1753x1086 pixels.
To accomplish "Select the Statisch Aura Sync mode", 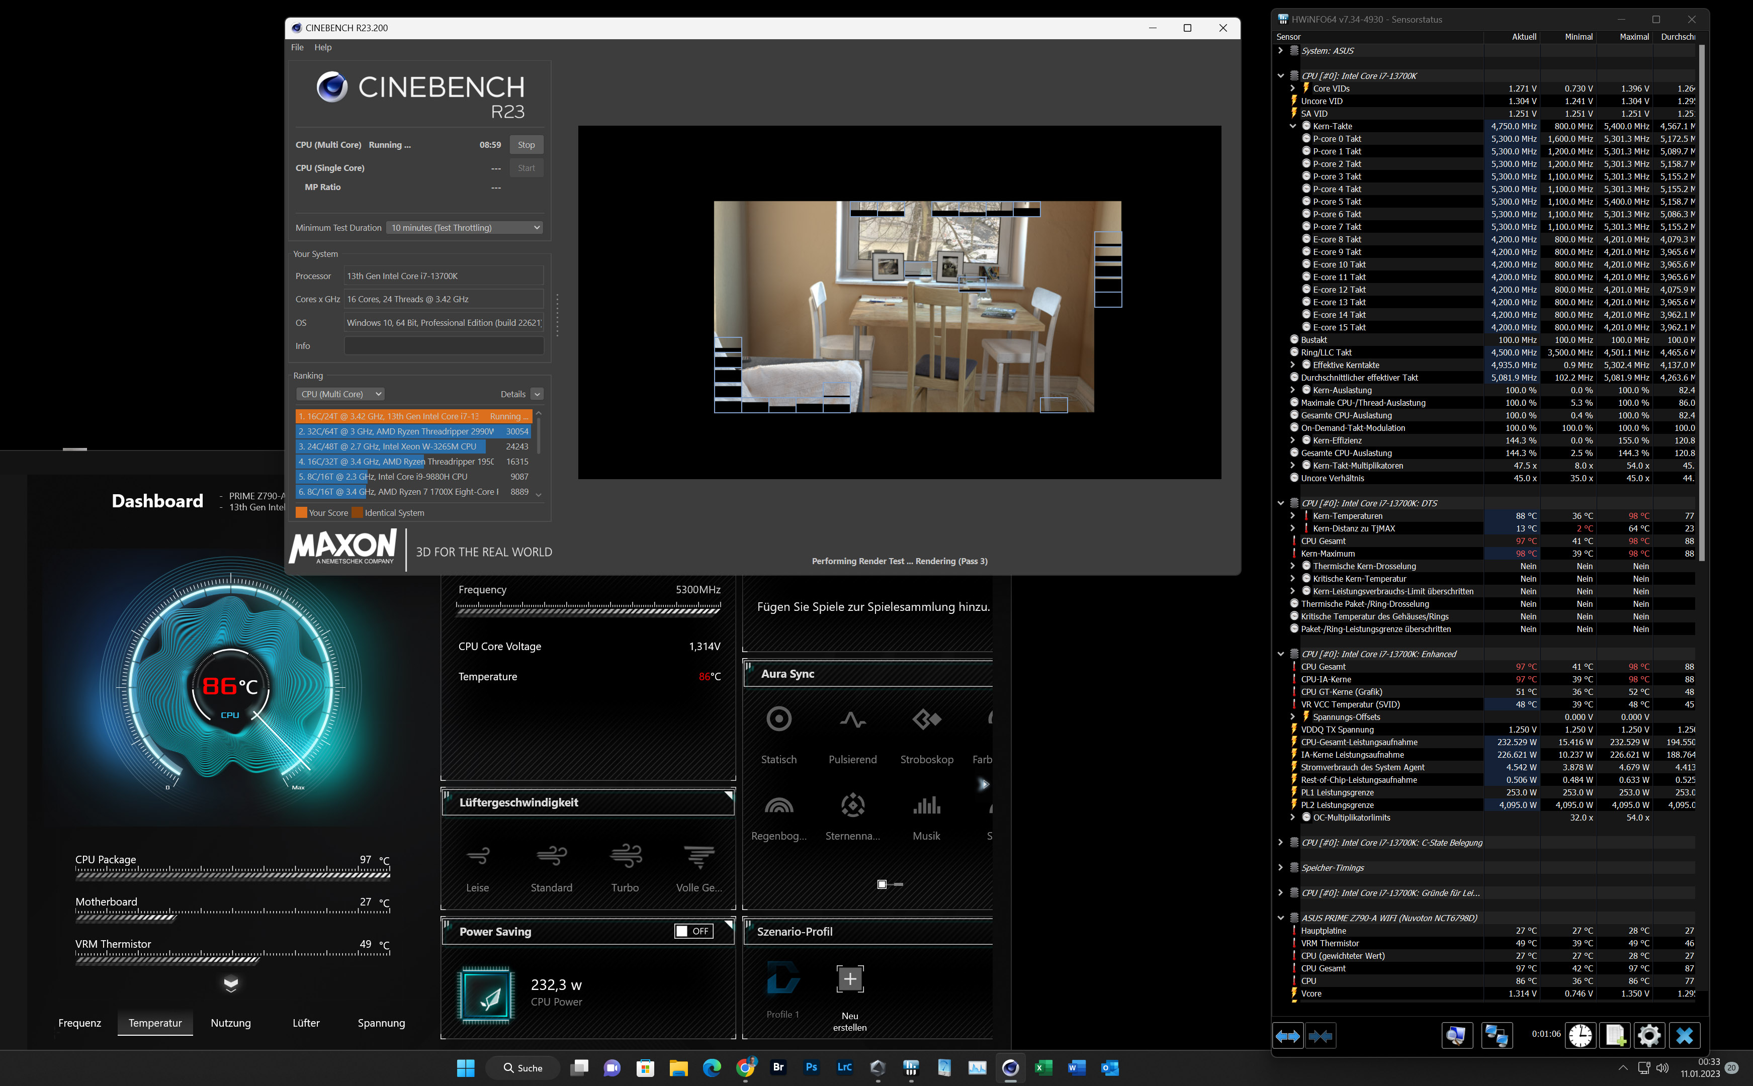I will pos(778,719).
